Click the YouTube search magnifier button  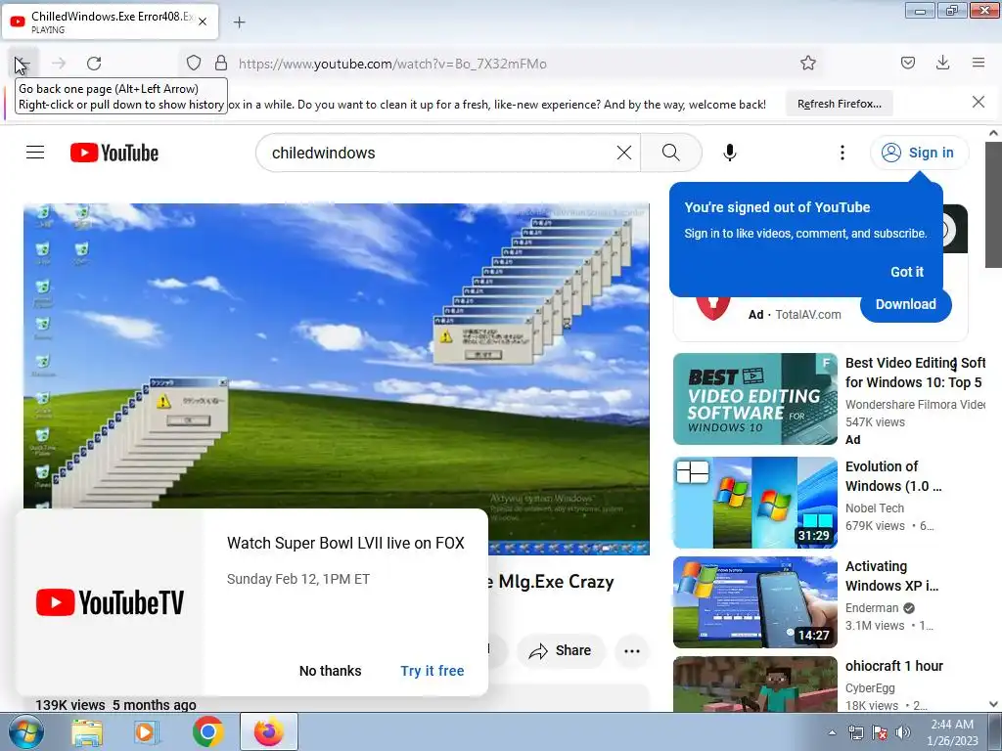(671, 153)
